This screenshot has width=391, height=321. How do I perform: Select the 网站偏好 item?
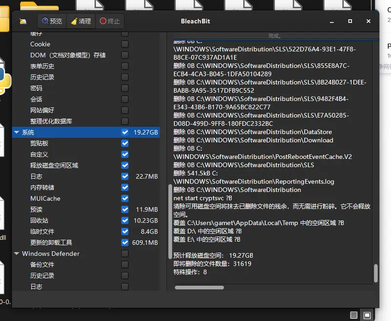42,110
